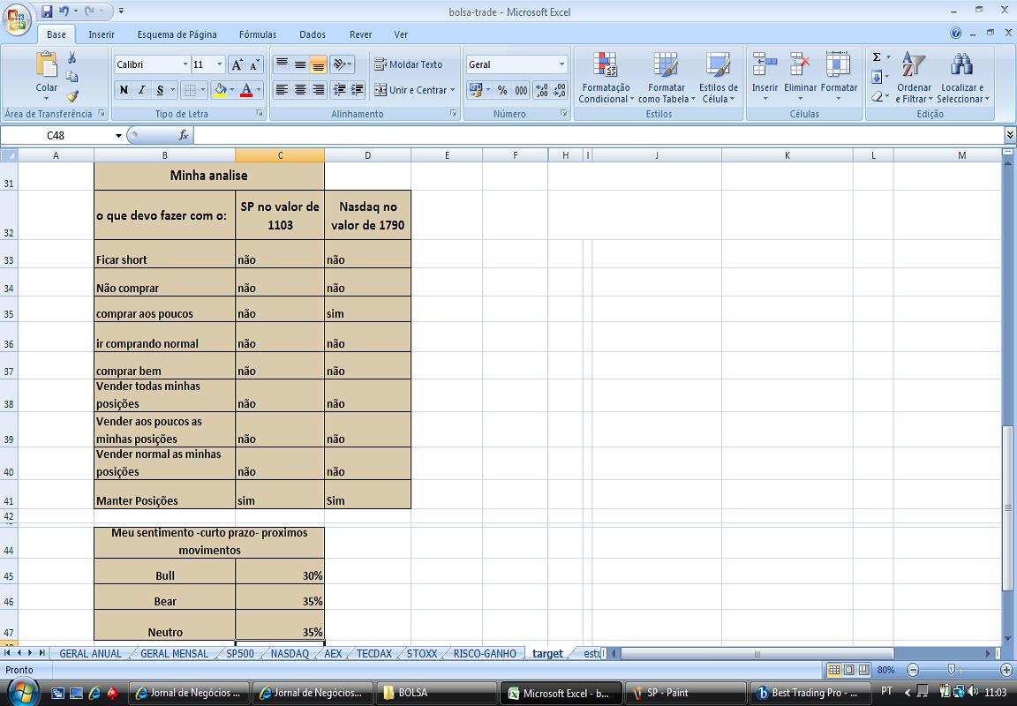
Task: Select the RISCO-GANHO sheet tab
Action: (485, 653)
